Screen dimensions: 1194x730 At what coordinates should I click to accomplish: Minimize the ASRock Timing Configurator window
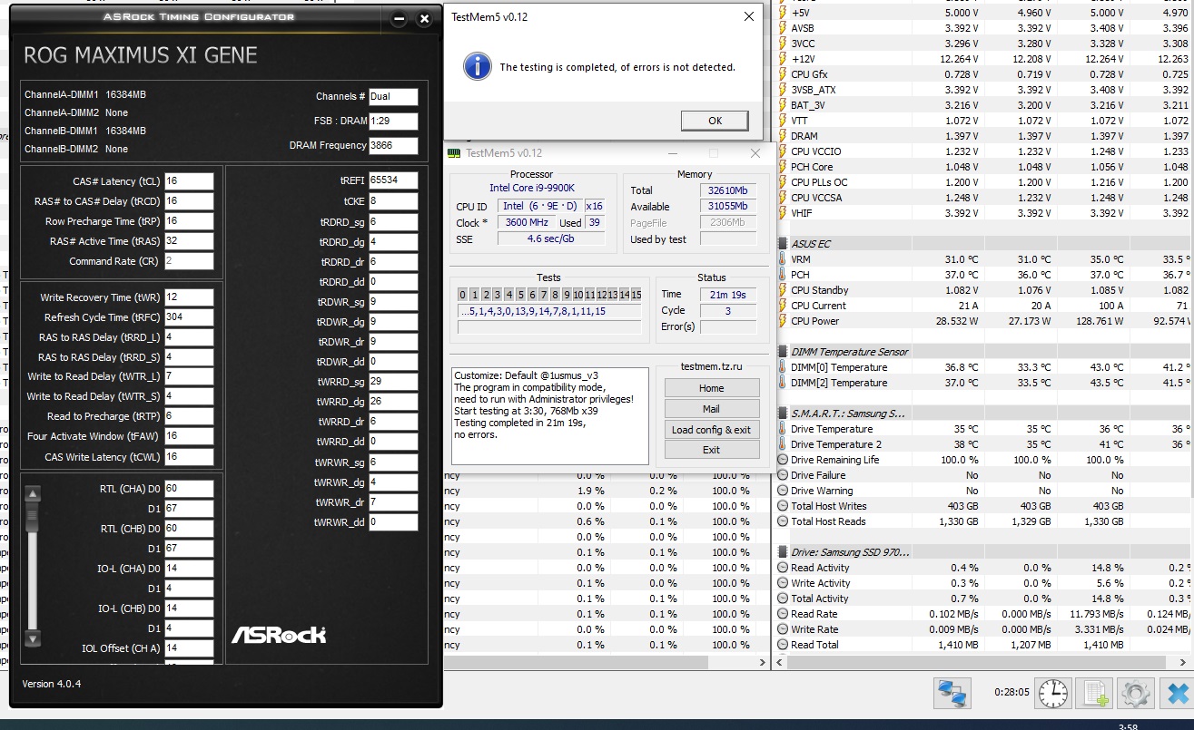400,19
